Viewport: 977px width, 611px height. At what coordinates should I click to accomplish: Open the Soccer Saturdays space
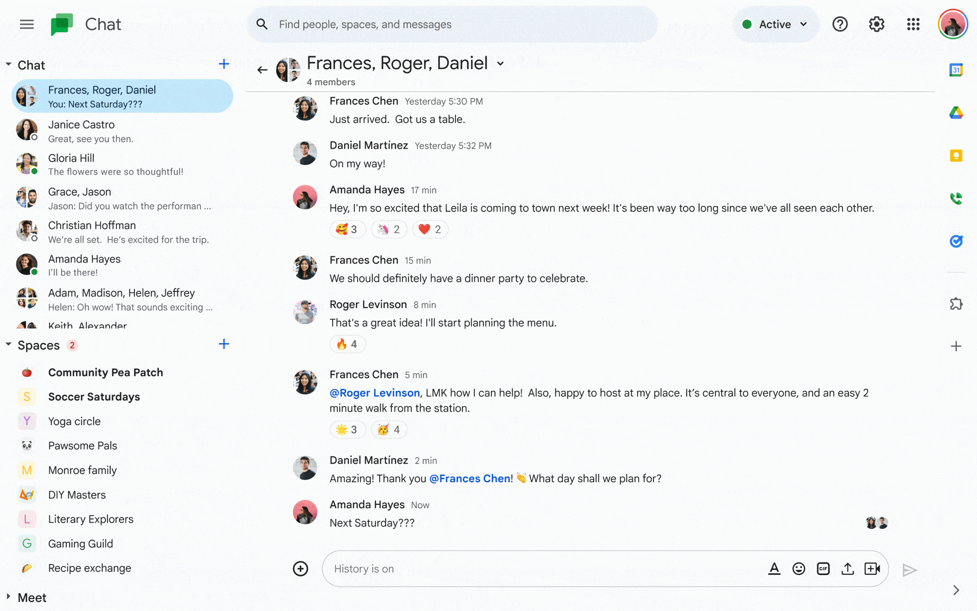tap(94, 397)
